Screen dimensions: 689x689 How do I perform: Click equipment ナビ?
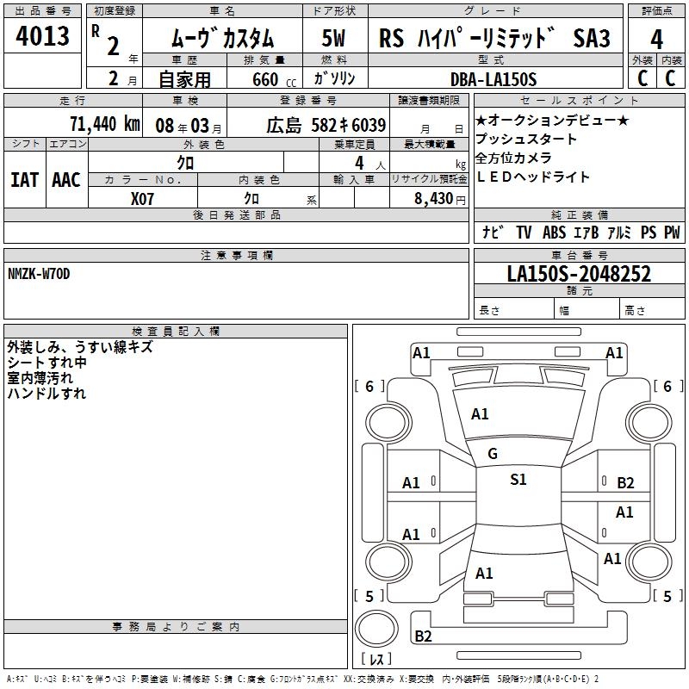(493, 232)
